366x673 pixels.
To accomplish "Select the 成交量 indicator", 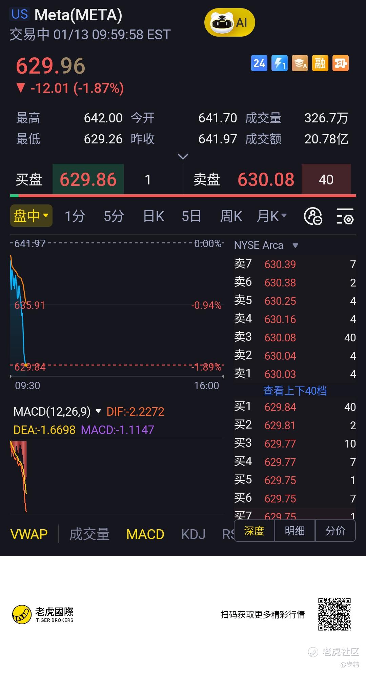I will (89, 534).
